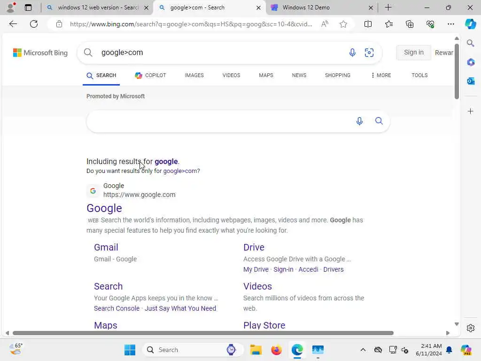
Task: Go back with the back arrow
Action: (13, 24)
